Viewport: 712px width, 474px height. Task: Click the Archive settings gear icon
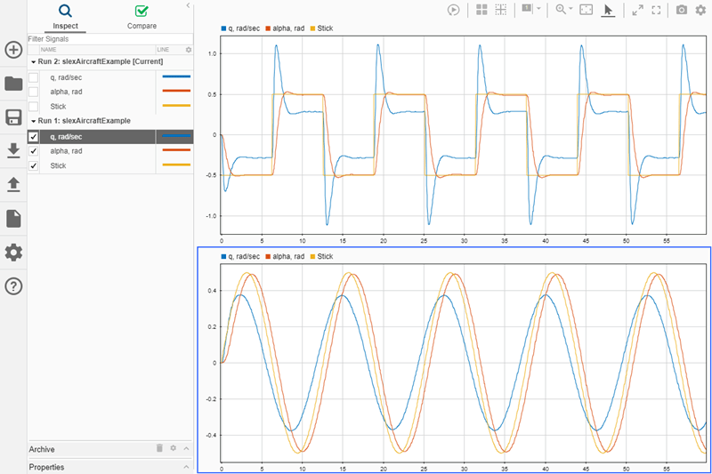pos(173,447)
